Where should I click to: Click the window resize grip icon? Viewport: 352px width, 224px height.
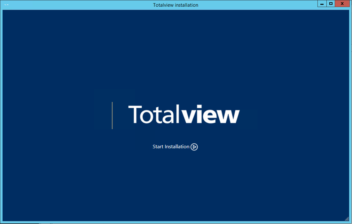pyautogui.click(x=347, y=219)
